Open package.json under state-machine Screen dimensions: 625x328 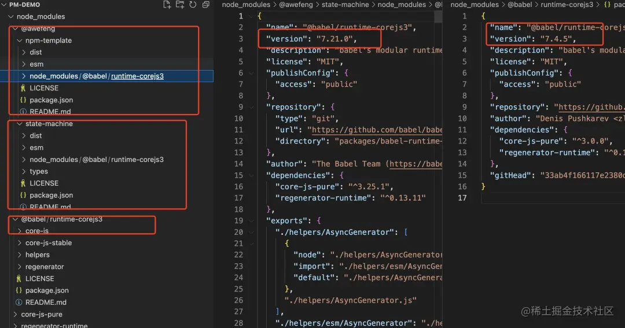pos(51,196)
